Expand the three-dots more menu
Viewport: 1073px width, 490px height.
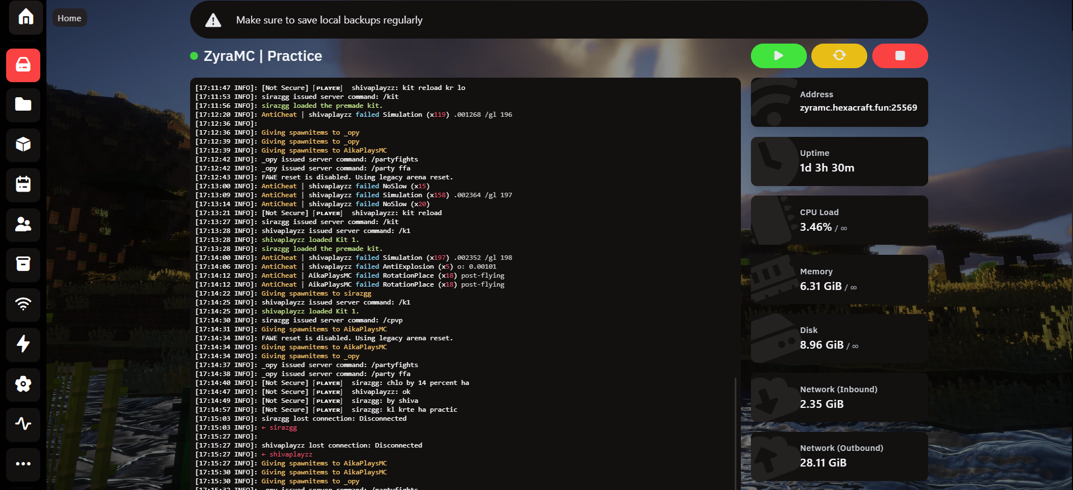click(23, 464)
